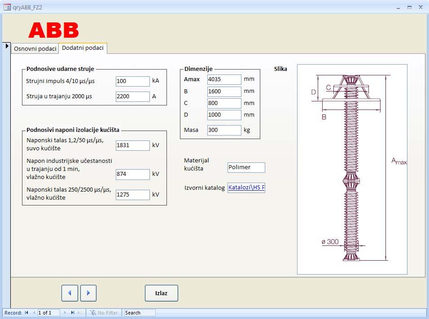
Task: Click the Naponski talas 1,2/50 field with value 1831
Action: (x=133, y=145)
